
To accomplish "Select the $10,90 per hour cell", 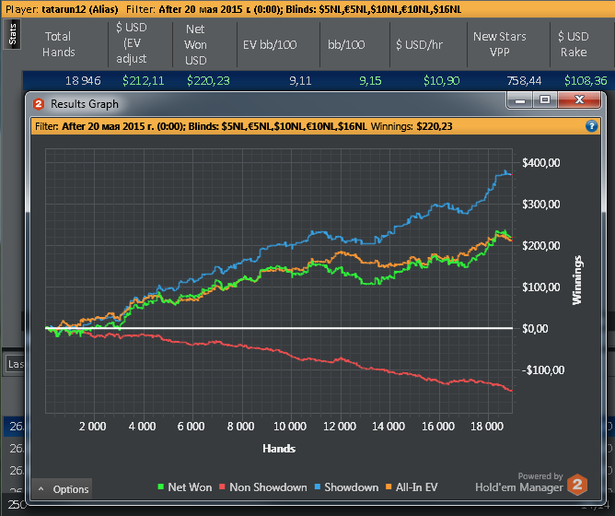I will point(442,81).
